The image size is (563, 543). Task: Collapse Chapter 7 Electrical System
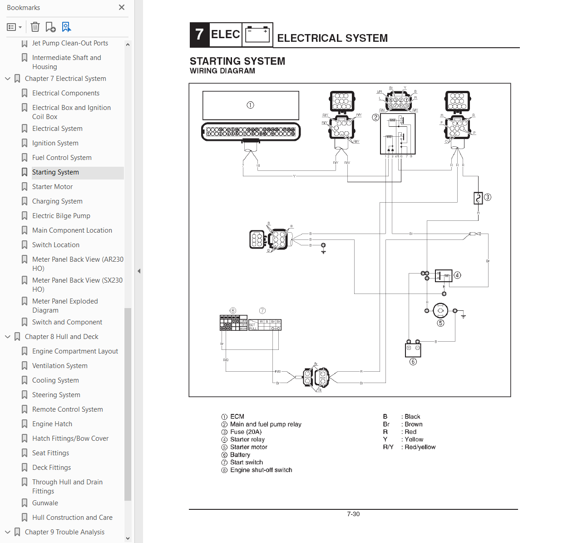click(8, 79)
